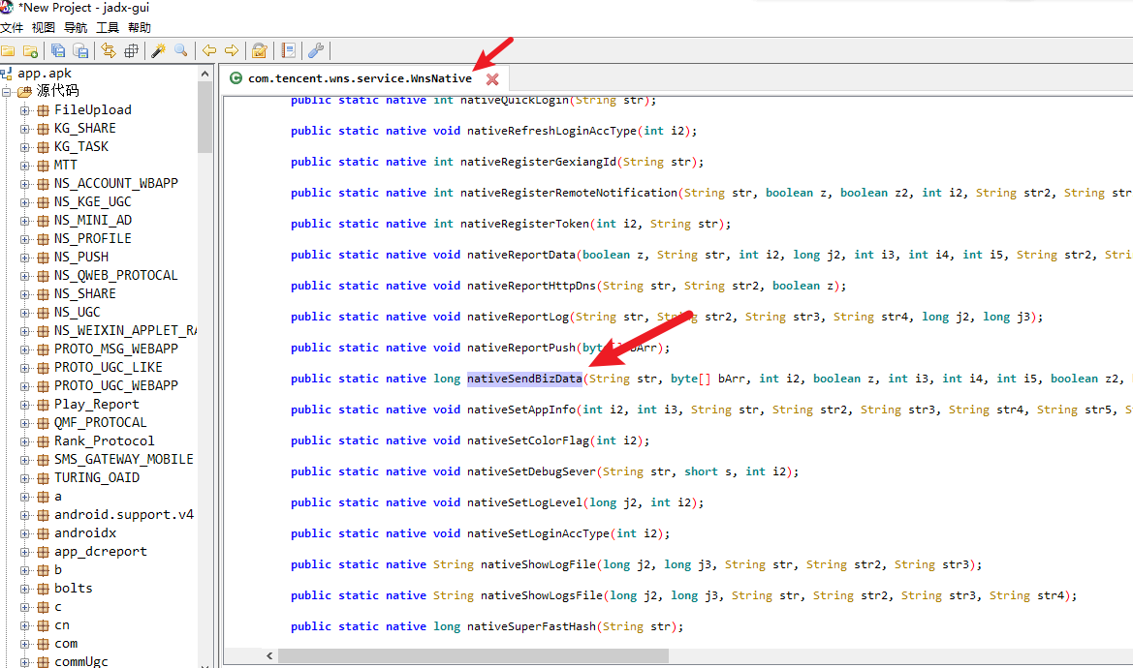1133x668 pixels.
Task: Navigate back with left arrow icon
Action: 208,50
